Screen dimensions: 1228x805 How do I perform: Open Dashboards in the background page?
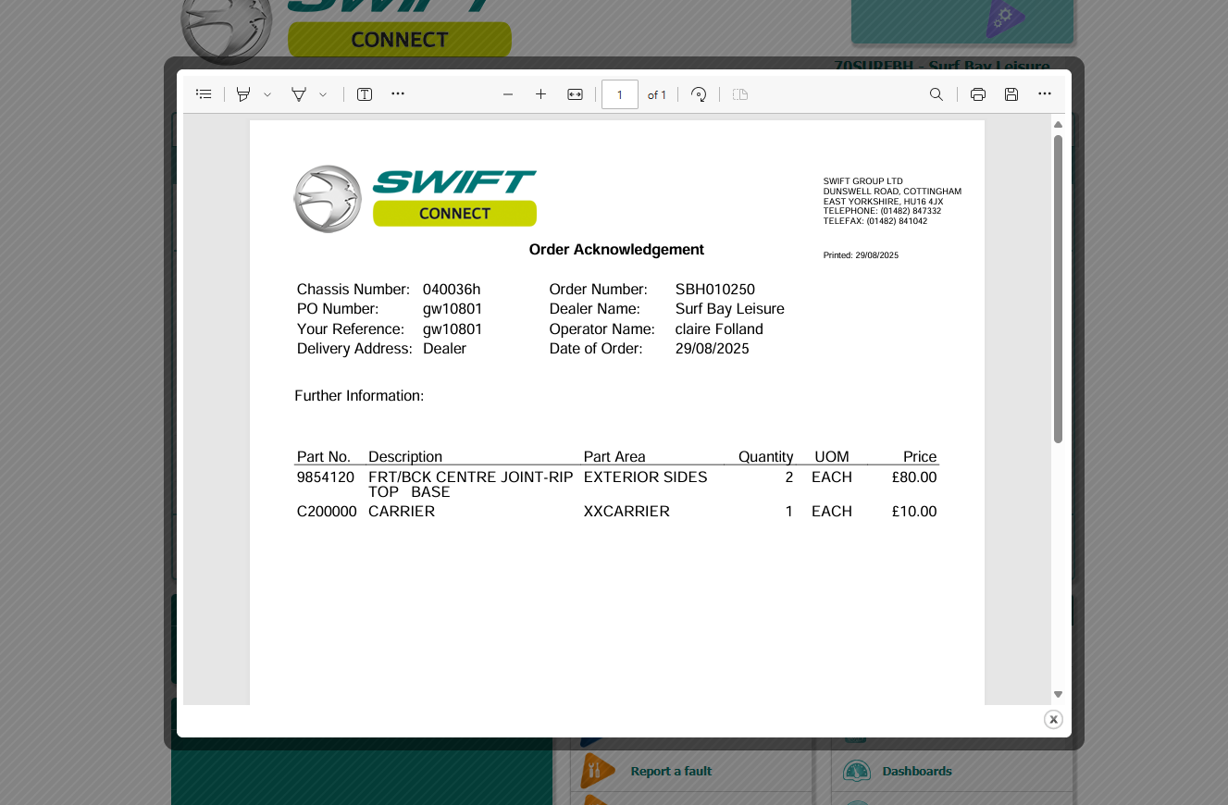[917, 771]
